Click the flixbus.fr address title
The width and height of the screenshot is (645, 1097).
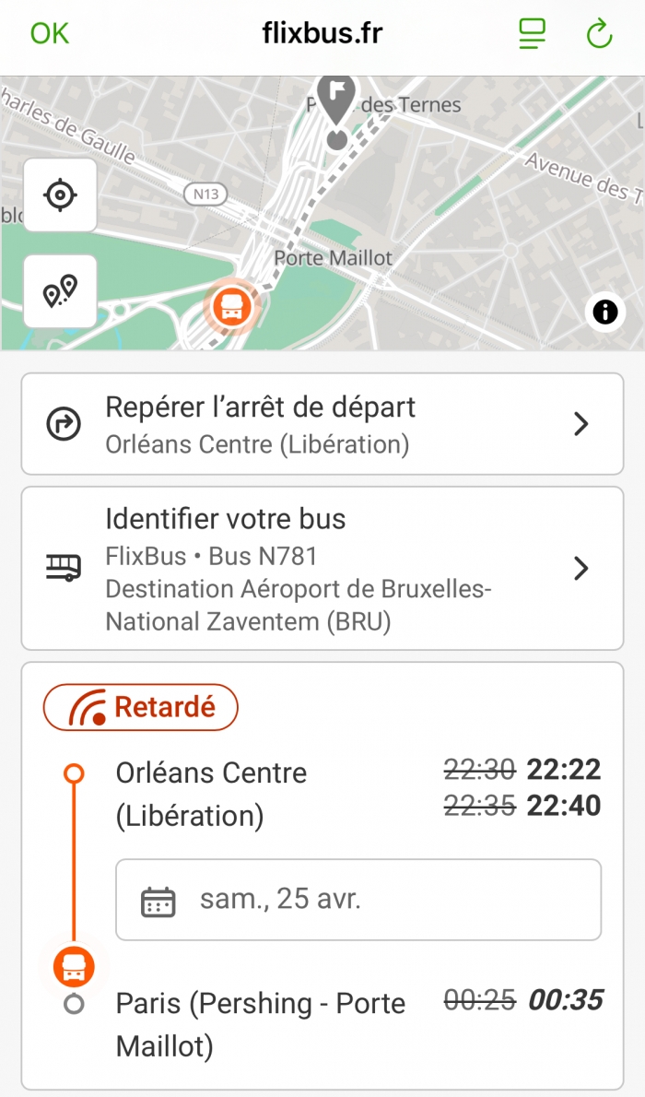pos(322,34)
